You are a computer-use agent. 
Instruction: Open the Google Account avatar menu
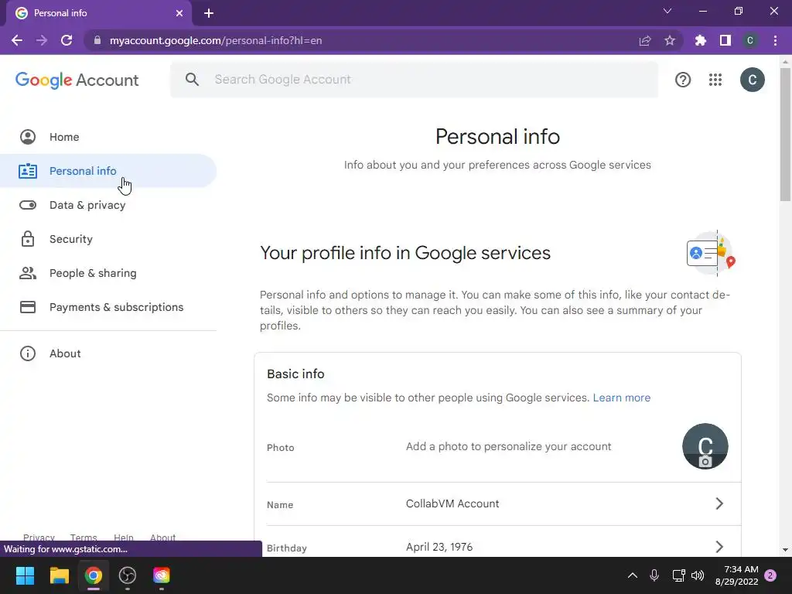(752, 80)
